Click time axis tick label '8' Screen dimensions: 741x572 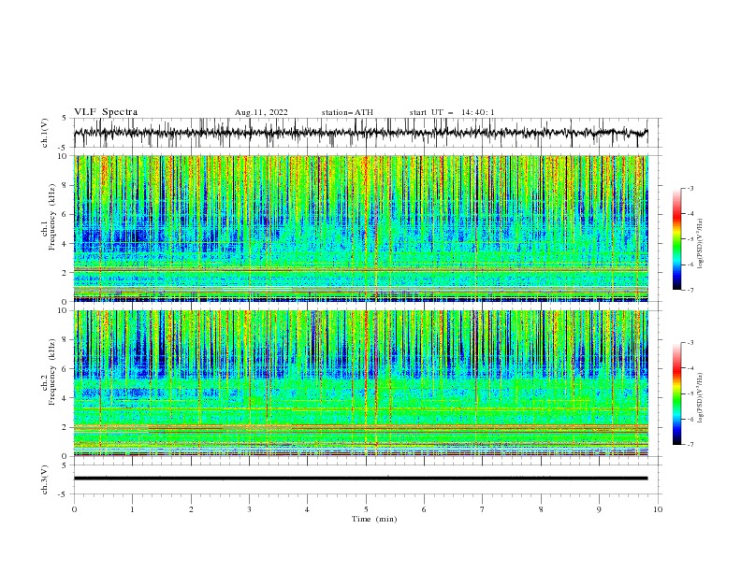(x=541, y=509)
